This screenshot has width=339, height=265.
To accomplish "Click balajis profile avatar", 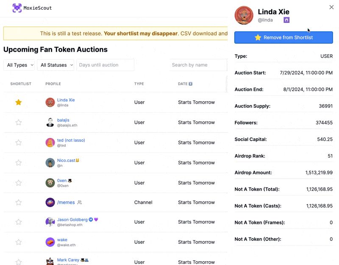I will pyautogui.click(x=50, y=122).
